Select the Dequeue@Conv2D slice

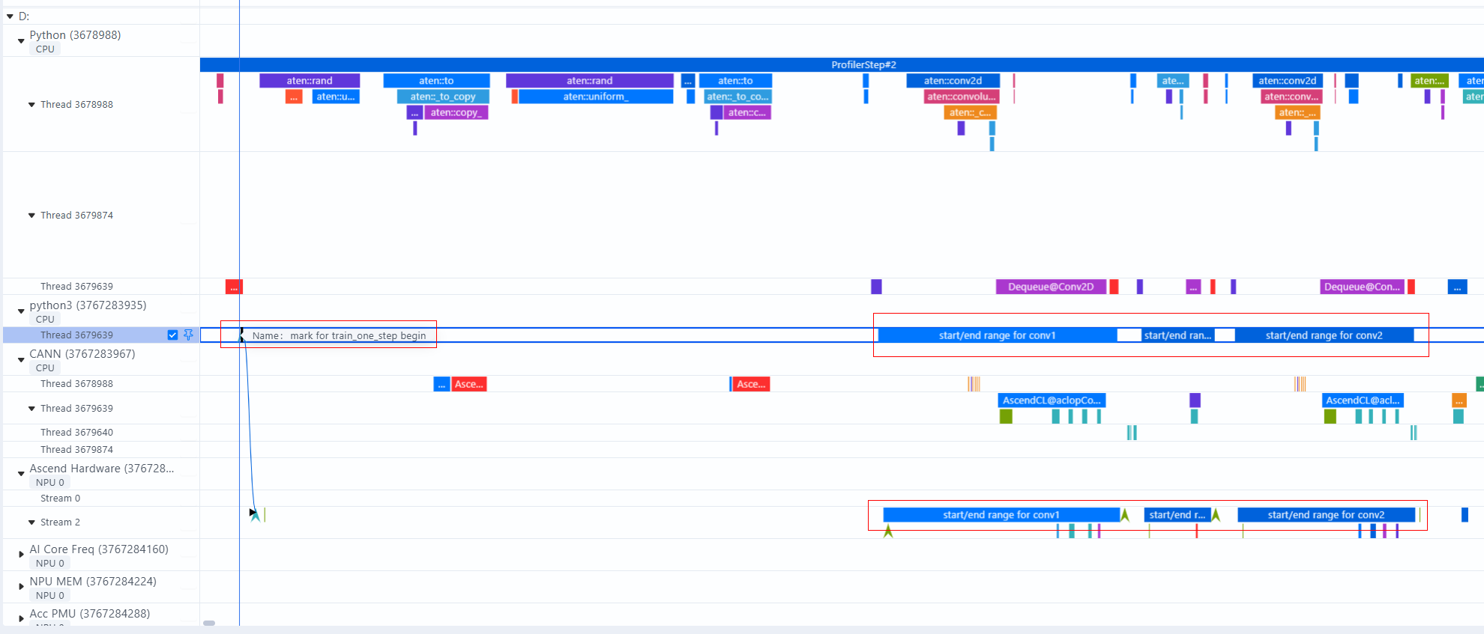pos(1051,287)
